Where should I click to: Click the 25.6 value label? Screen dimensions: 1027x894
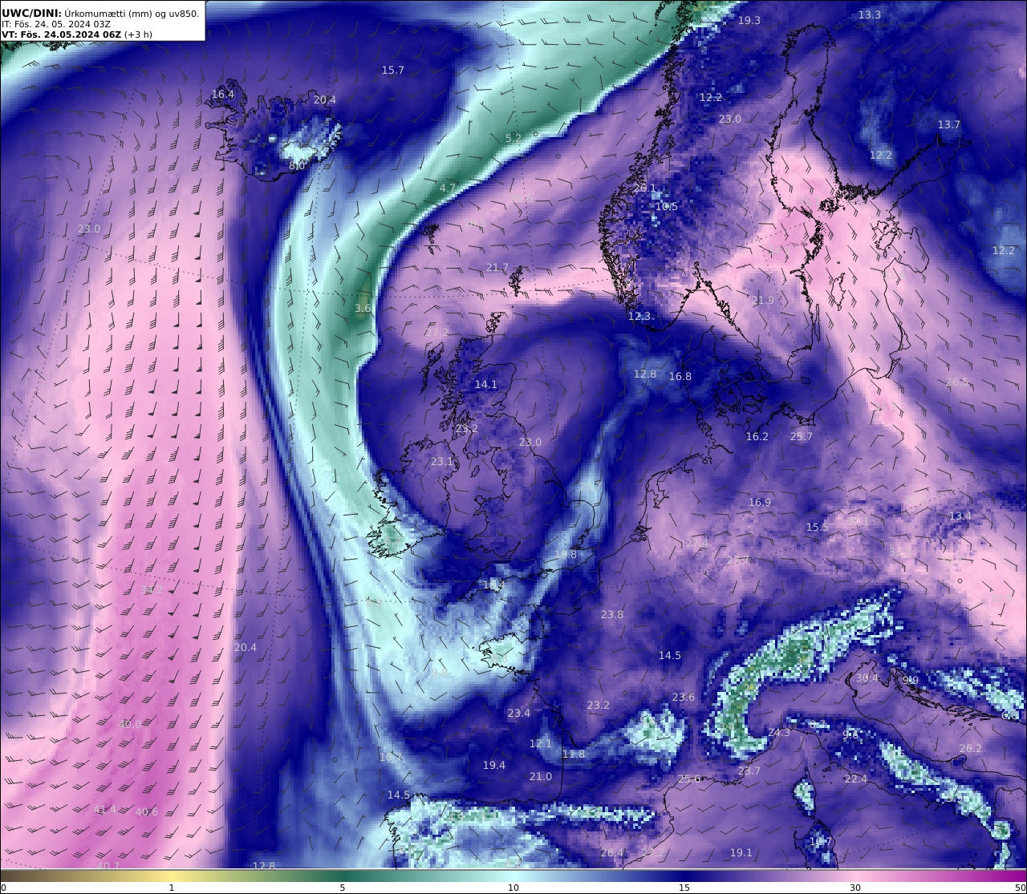pos(689,779)
